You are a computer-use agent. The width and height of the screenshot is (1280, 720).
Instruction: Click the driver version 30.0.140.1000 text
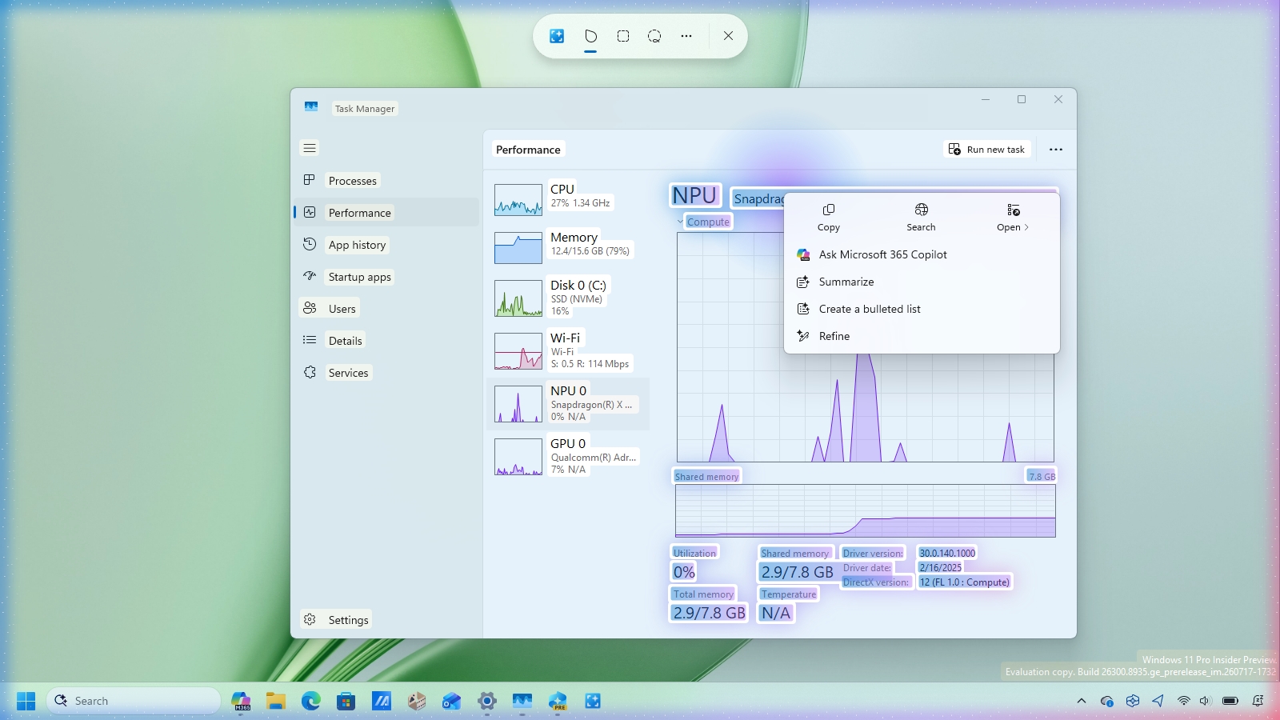[947, 553]
